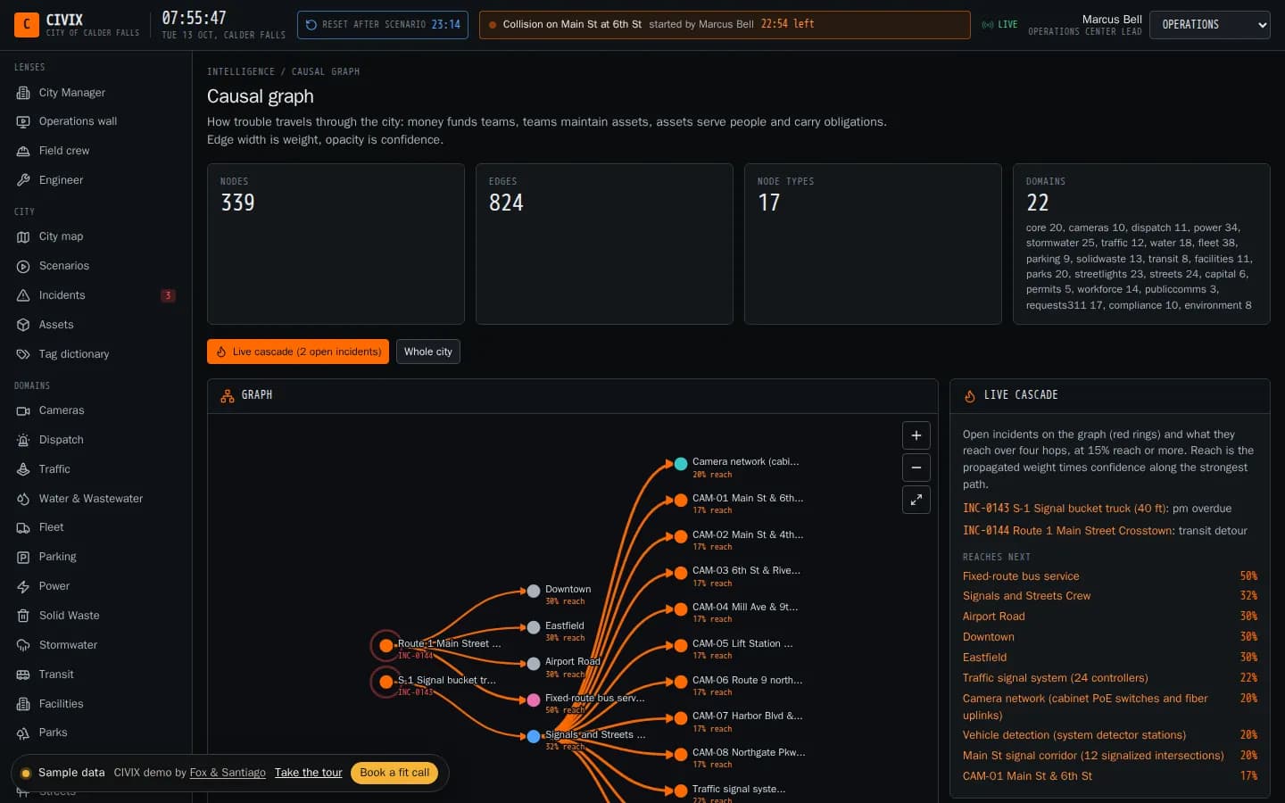
Task: Open the City map page
Action: coord(95,236)
